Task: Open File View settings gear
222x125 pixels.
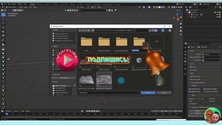Action: click(170, 30)
